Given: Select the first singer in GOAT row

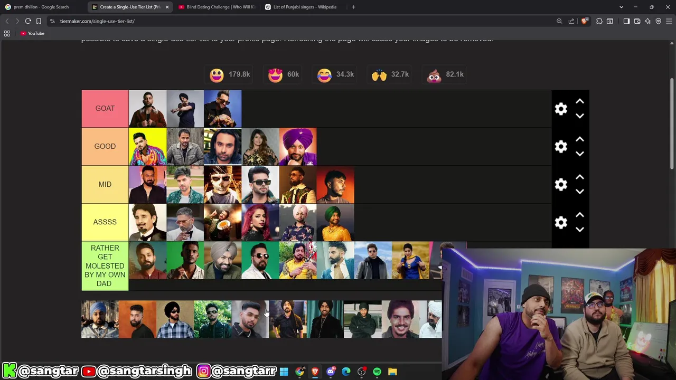Looking at the screenshot, I should [x=147, y=109].
